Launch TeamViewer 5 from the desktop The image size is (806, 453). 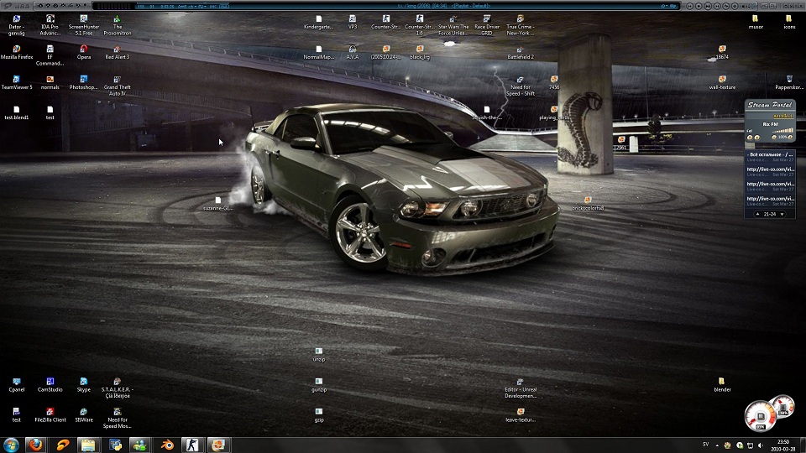tap(17, 79)
